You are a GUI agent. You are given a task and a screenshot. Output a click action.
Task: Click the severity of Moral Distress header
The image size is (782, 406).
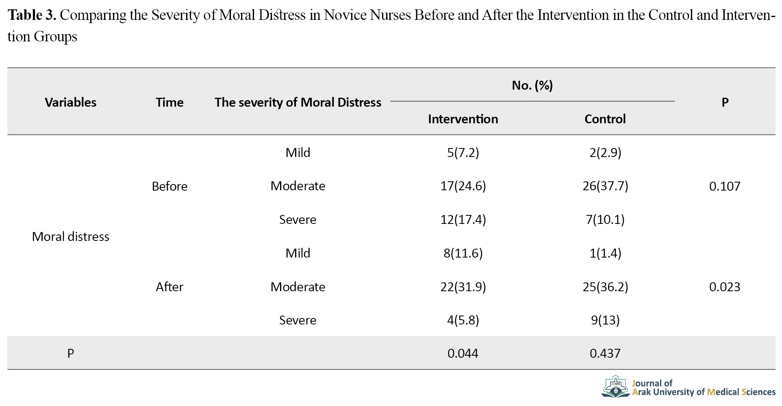pos(298,102)
